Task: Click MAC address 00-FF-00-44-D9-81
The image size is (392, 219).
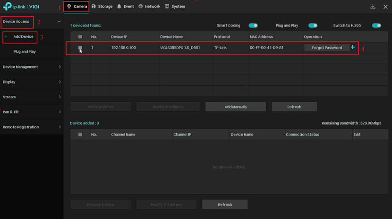Action: point(266,48)
